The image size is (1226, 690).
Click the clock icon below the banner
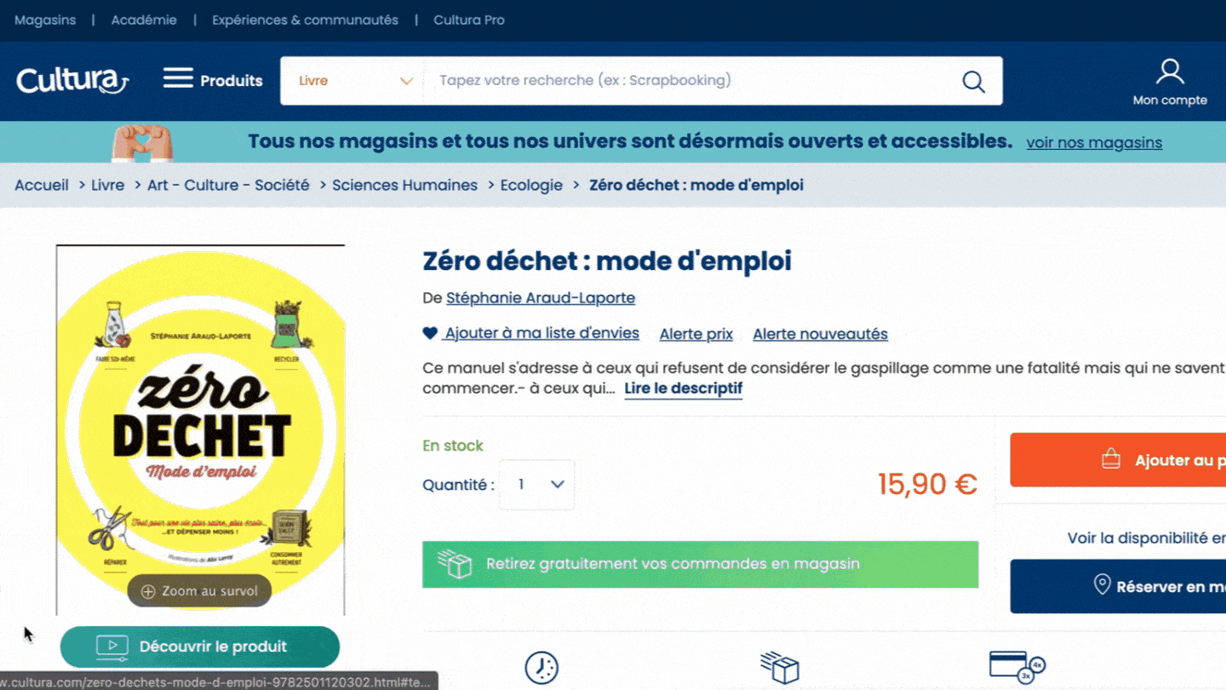(541, 669)
